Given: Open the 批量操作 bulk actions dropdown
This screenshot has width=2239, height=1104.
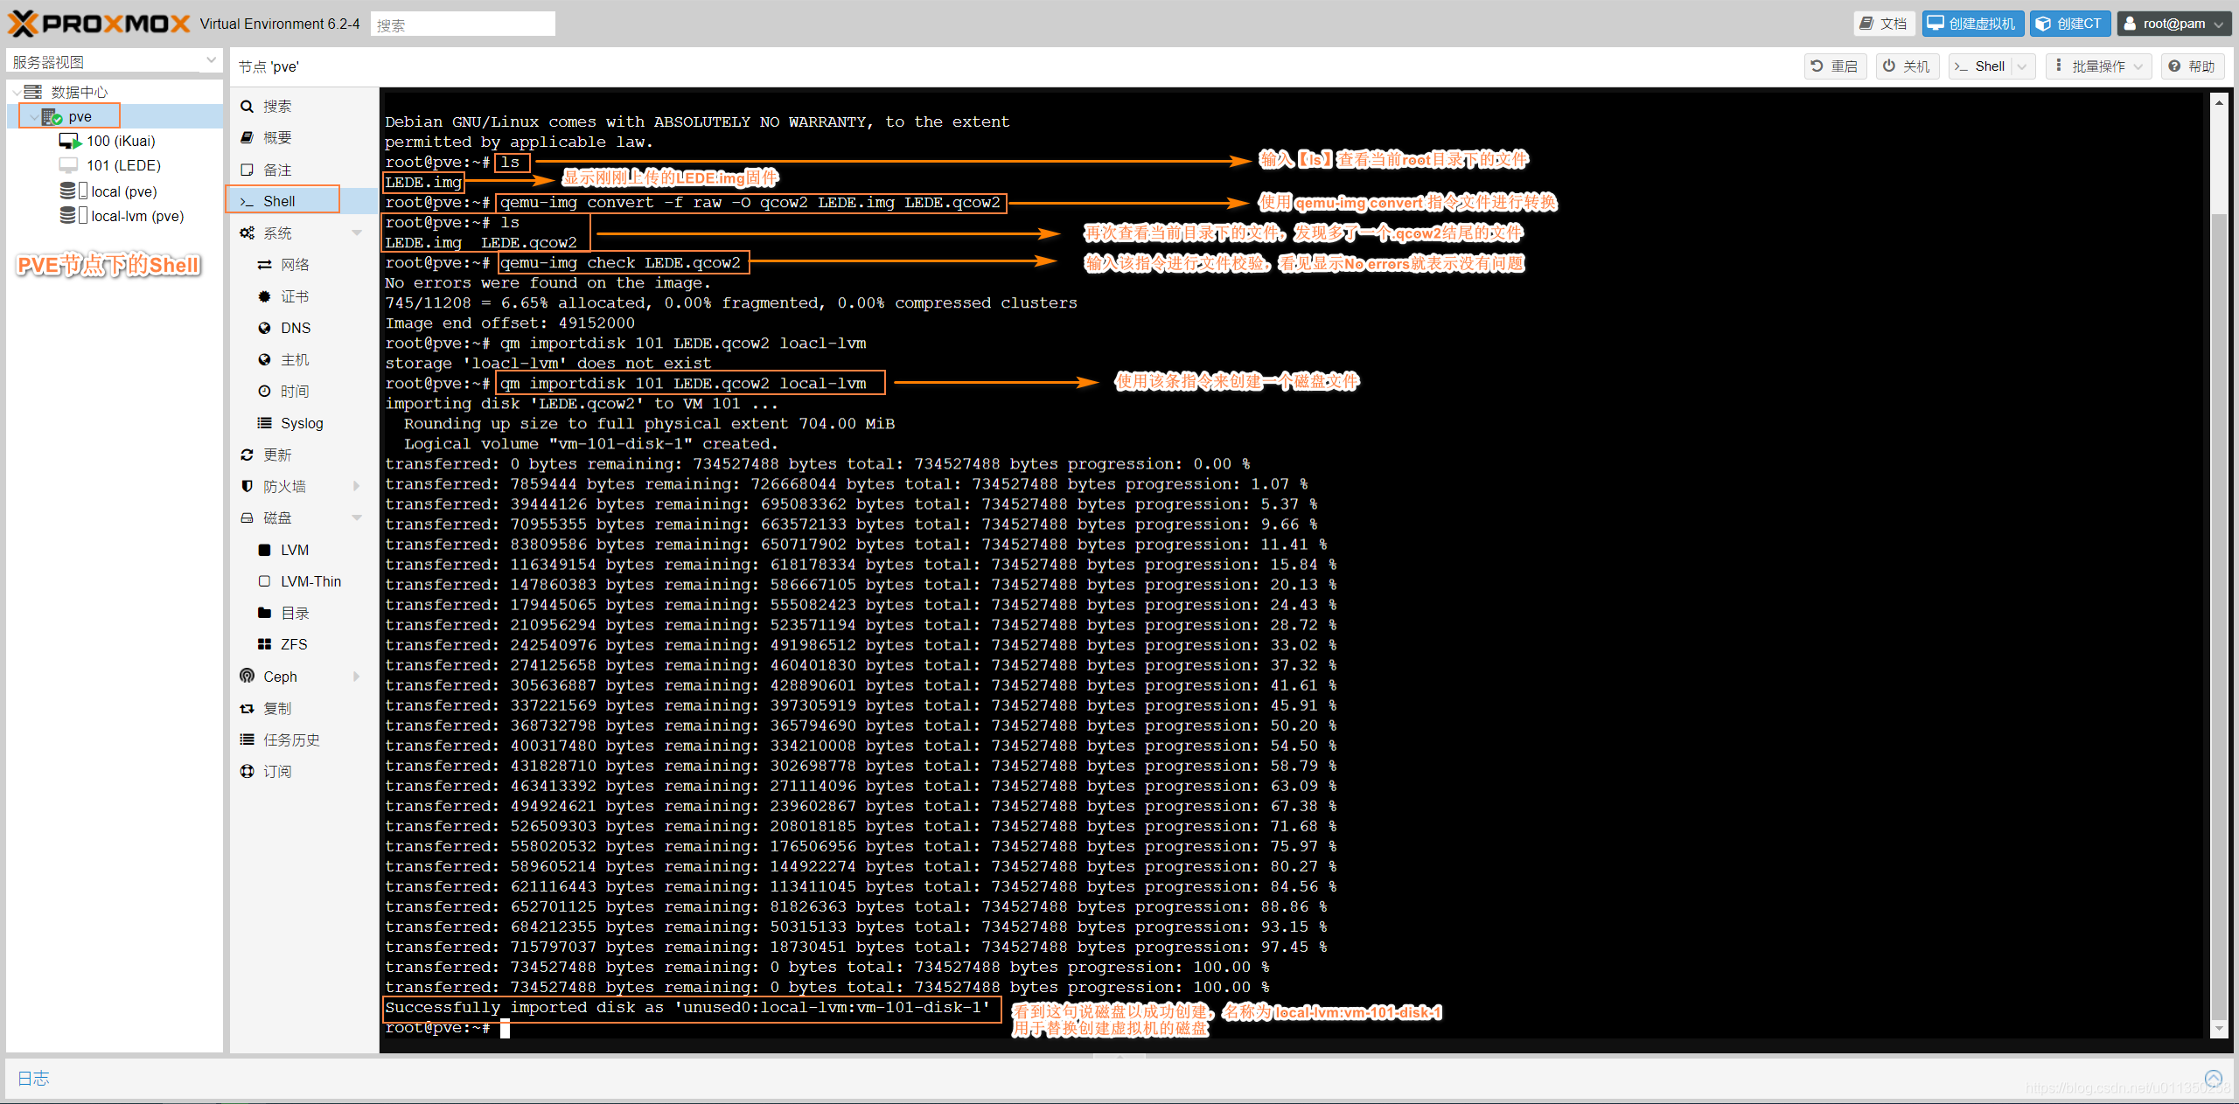Looking at the screenshot, I should click(2098, 66).
